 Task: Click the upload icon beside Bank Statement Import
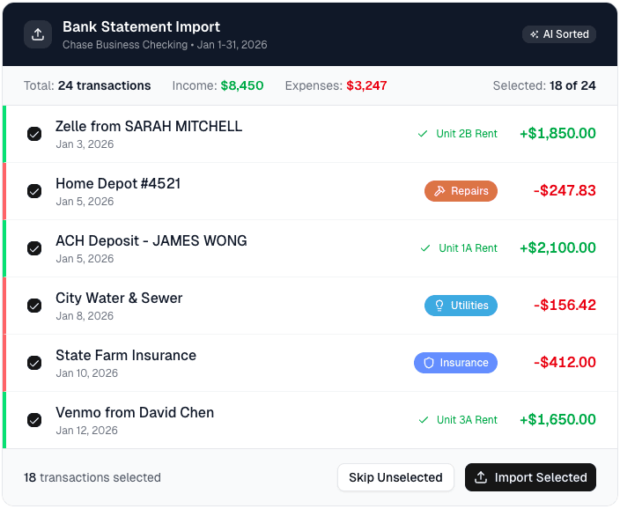coord(38,34)
